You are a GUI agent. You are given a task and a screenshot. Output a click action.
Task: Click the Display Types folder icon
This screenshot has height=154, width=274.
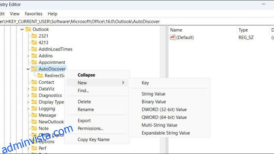(34, 102)
